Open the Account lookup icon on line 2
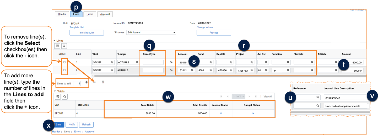 coord(192,70)
